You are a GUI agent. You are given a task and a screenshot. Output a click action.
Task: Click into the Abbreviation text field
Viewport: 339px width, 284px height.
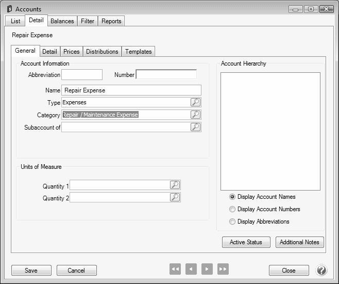(x=82, y=75)
